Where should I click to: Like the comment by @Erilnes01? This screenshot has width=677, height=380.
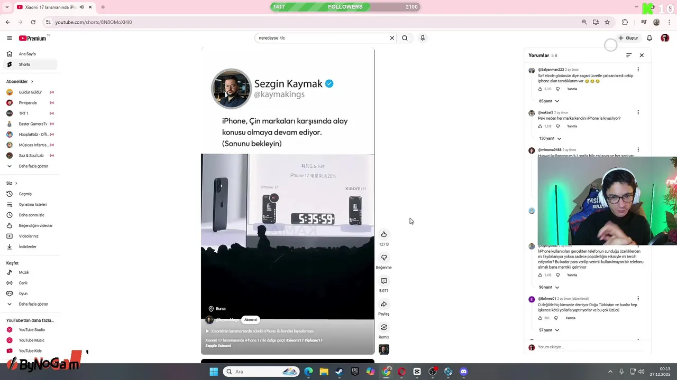(540, 318)
